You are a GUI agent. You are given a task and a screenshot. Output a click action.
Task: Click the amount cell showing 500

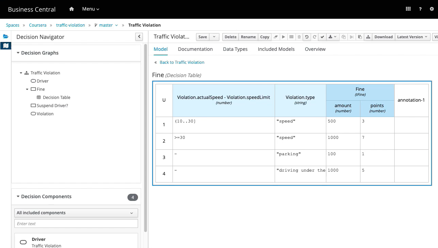343,125
